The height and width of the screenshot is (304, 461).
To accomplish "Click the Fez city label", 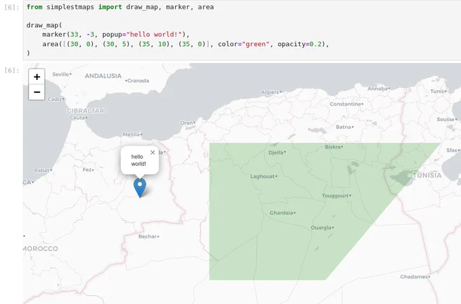I will pyautogui.click(x=88, y=170).
